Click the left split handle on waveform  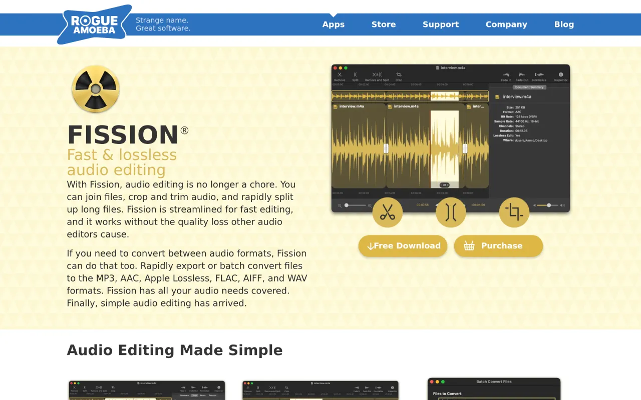pyautogui.click(x=386, y=148)
